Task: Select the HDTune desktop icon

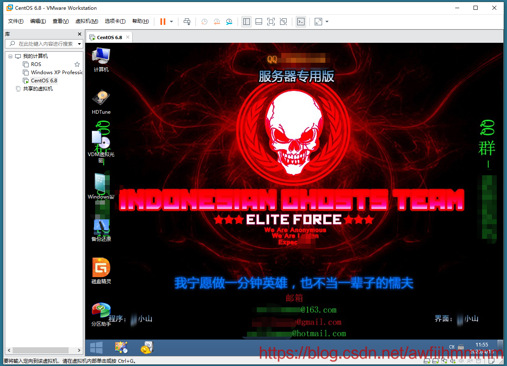Action: coord(101,102)
